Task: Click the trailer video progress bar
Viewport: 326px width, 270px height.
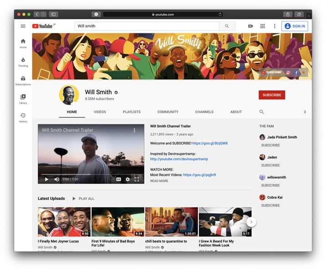Action: pos(91,174)
